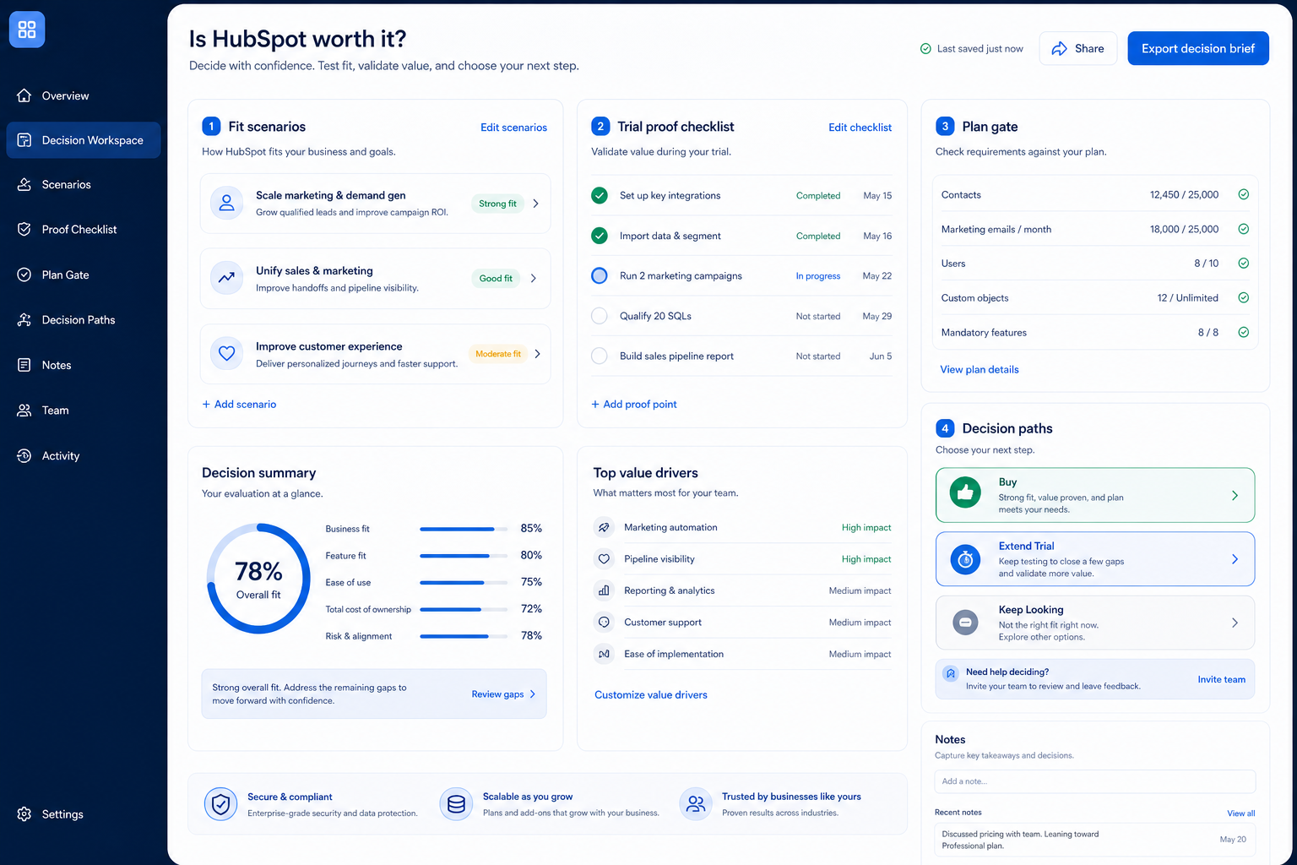This screenshot has width=1297, height=865.
Task: Click Secure & compliant shield icon
Action: tap(220, 804)
